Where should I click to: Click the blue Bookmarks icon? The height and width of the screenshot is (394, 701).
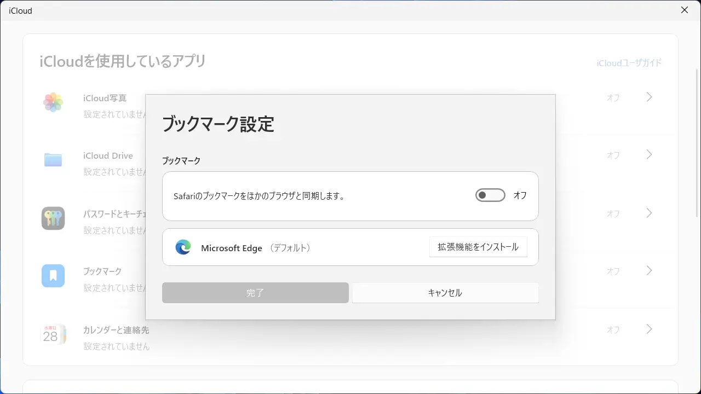click(x=53, y=276)
